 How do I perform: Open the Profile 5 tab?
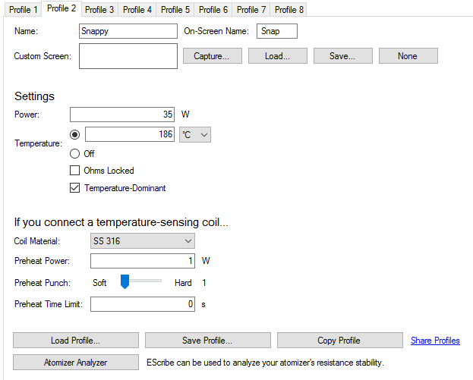click(175, 10)
